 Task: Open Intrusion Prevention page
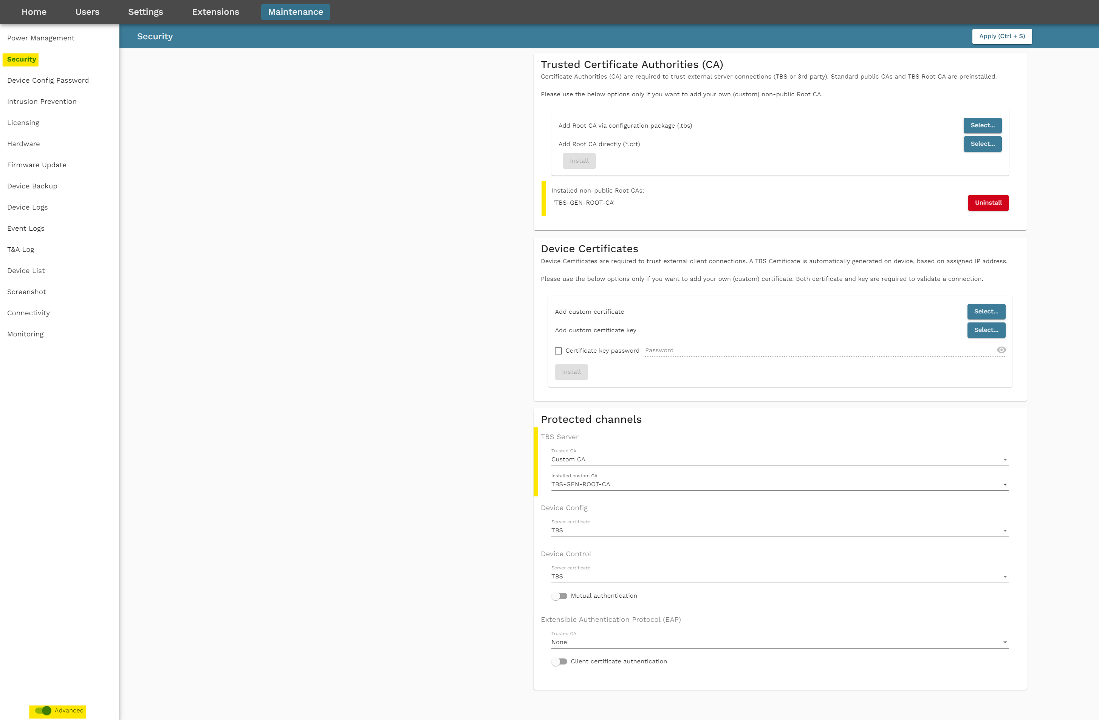click(42, 102)
